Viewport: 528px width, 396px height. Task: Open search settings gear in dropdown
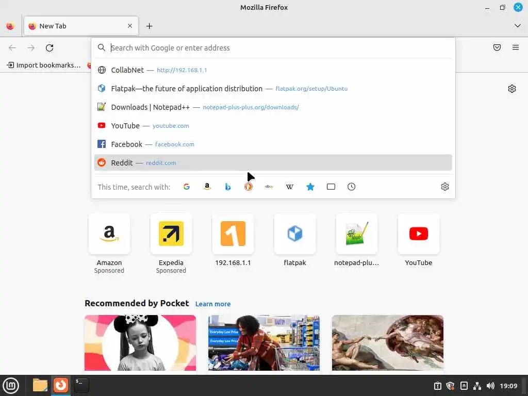coord(445,187)
